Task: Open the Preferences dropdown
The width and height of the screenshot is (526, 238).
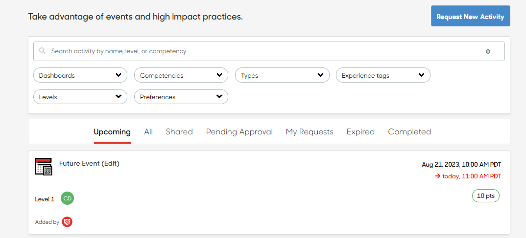Action: point(181,97)
